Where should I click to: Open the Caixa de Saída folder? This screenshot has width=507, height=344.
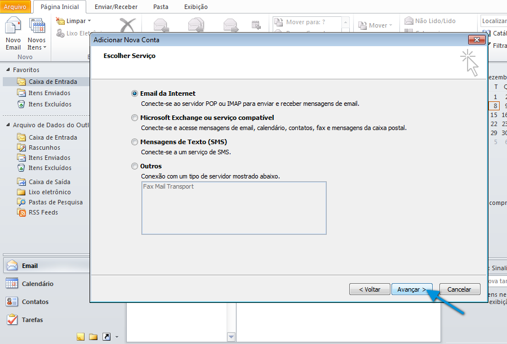[x=49, y=182]
